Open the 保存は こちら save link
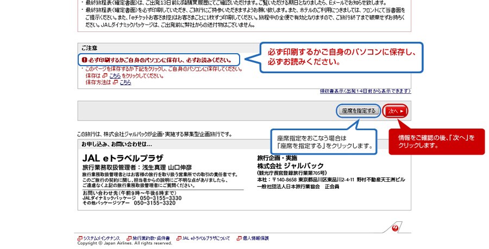 (115, 76)
